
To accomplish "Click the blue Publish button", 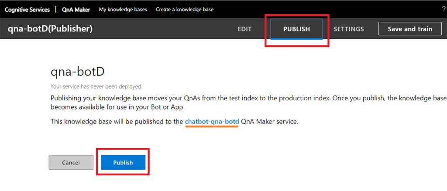I will [x=123, y=163].
